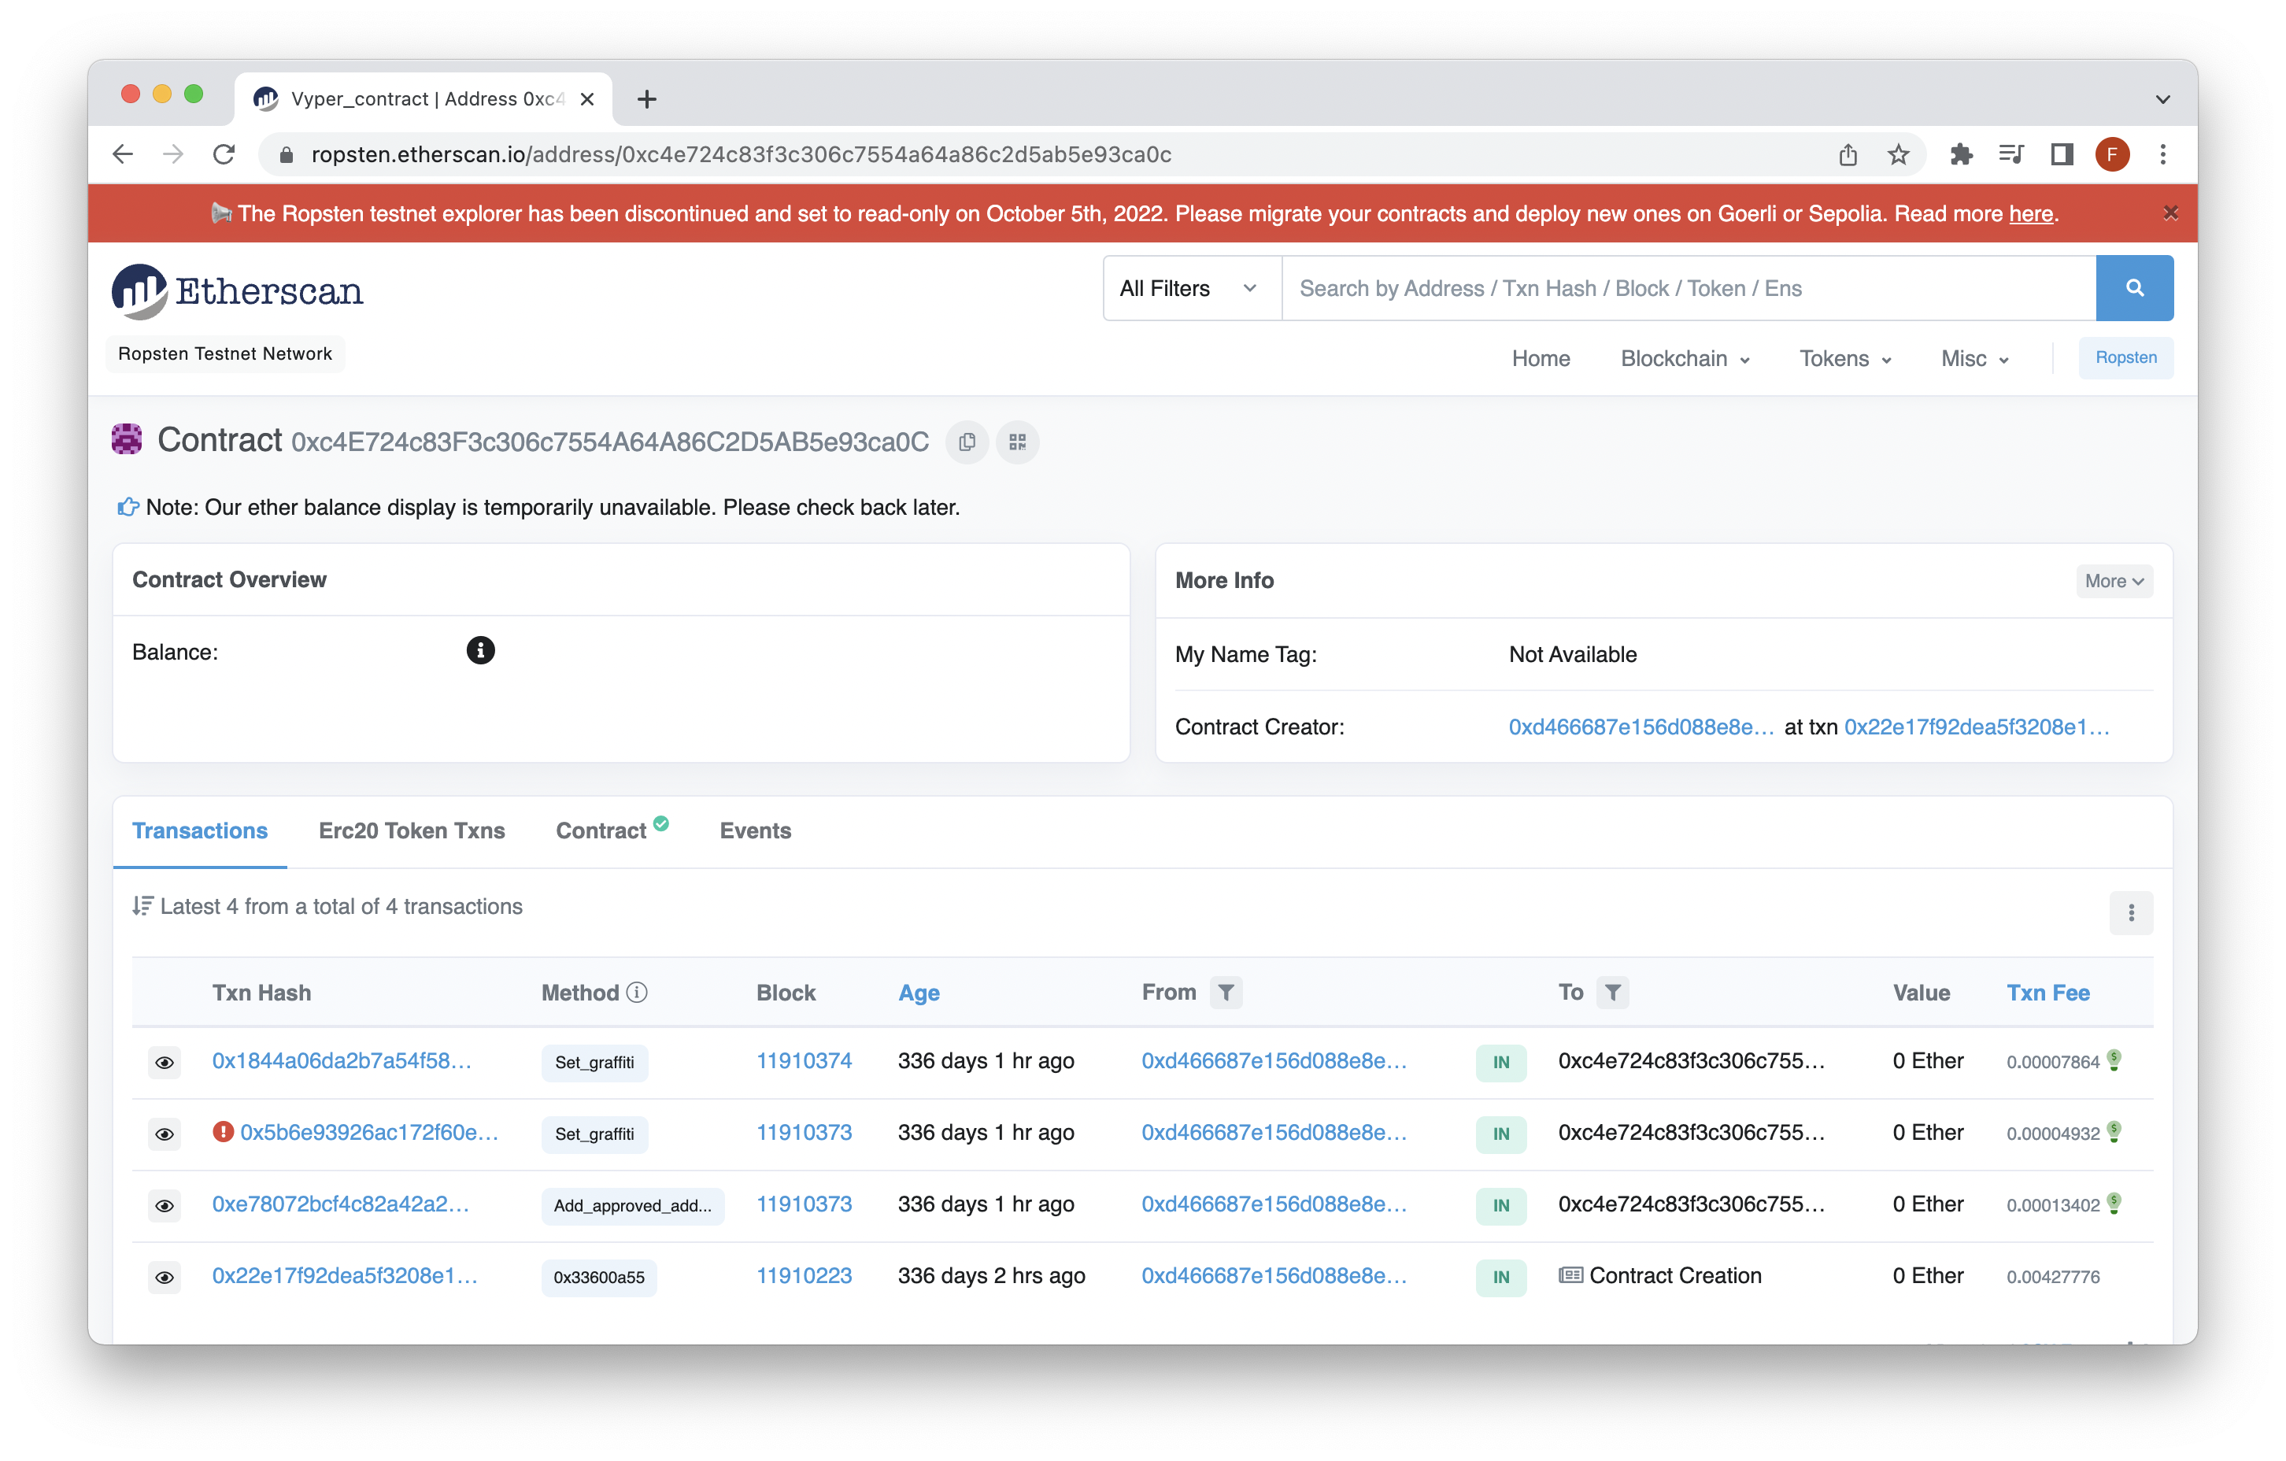Image resolution: width=2286 pixels, height=1461 pixels.
Task: Open the Events tab
Action: point(755,830)
